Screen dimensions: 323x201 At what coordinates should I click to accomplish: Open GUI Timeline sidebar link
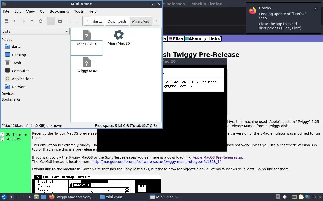pos(16,134)
